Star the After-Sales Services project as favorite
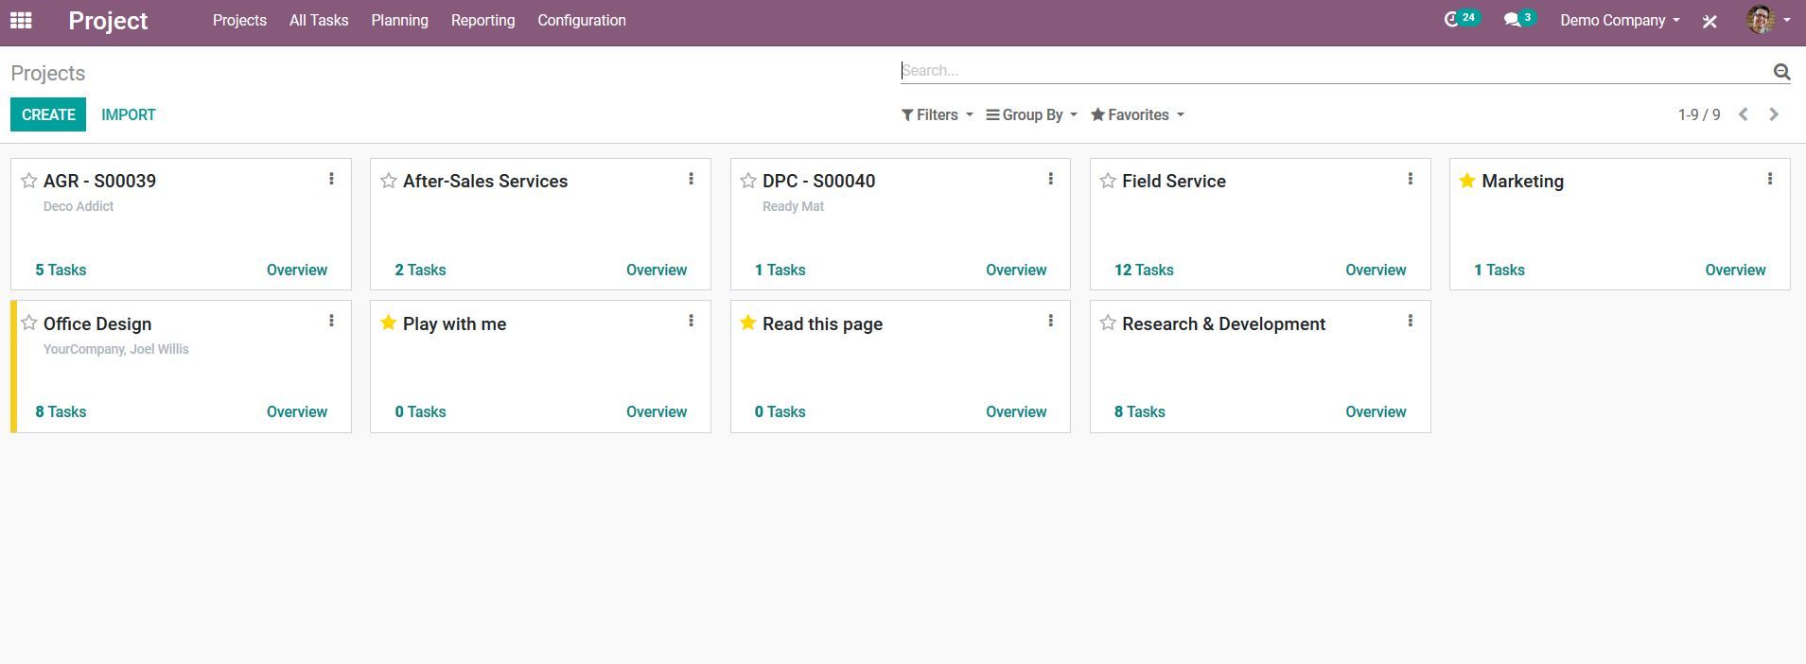Screen dimensions: 1806x664 [x=389, y=181]
